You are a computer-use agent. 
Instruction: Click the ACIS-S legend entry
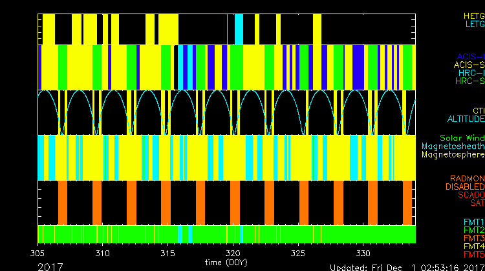pos(469,65)
